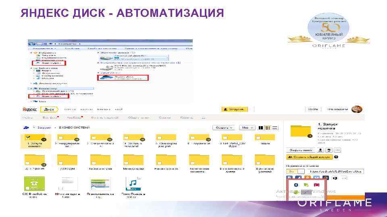Tick the checkbox on Технические моменты folder
The height and width of the screenshot is (217, 387).
point(192,163)
